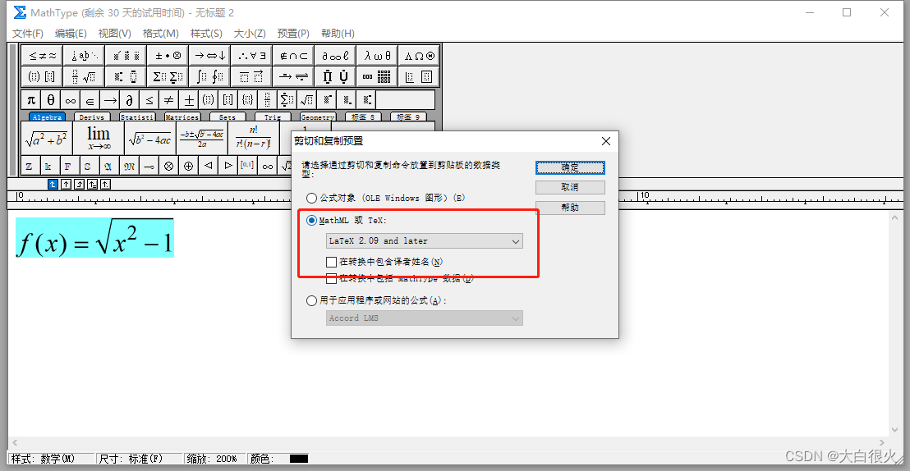This screenshot has width=910, height=471.
Task: Insert the quadratic formula expression
Action: 201,139
